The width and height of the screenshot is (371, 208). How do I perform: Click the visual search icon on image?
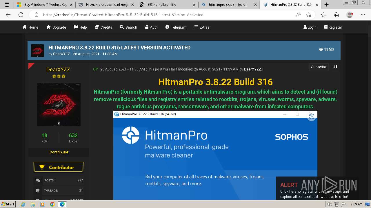click(x=312, y=116)
